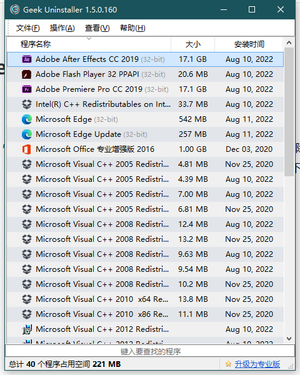Select the Microsoft Edge browser icon
Image resolution: width=300 pixels, height=375 pixels.
(x=27, y=119)
